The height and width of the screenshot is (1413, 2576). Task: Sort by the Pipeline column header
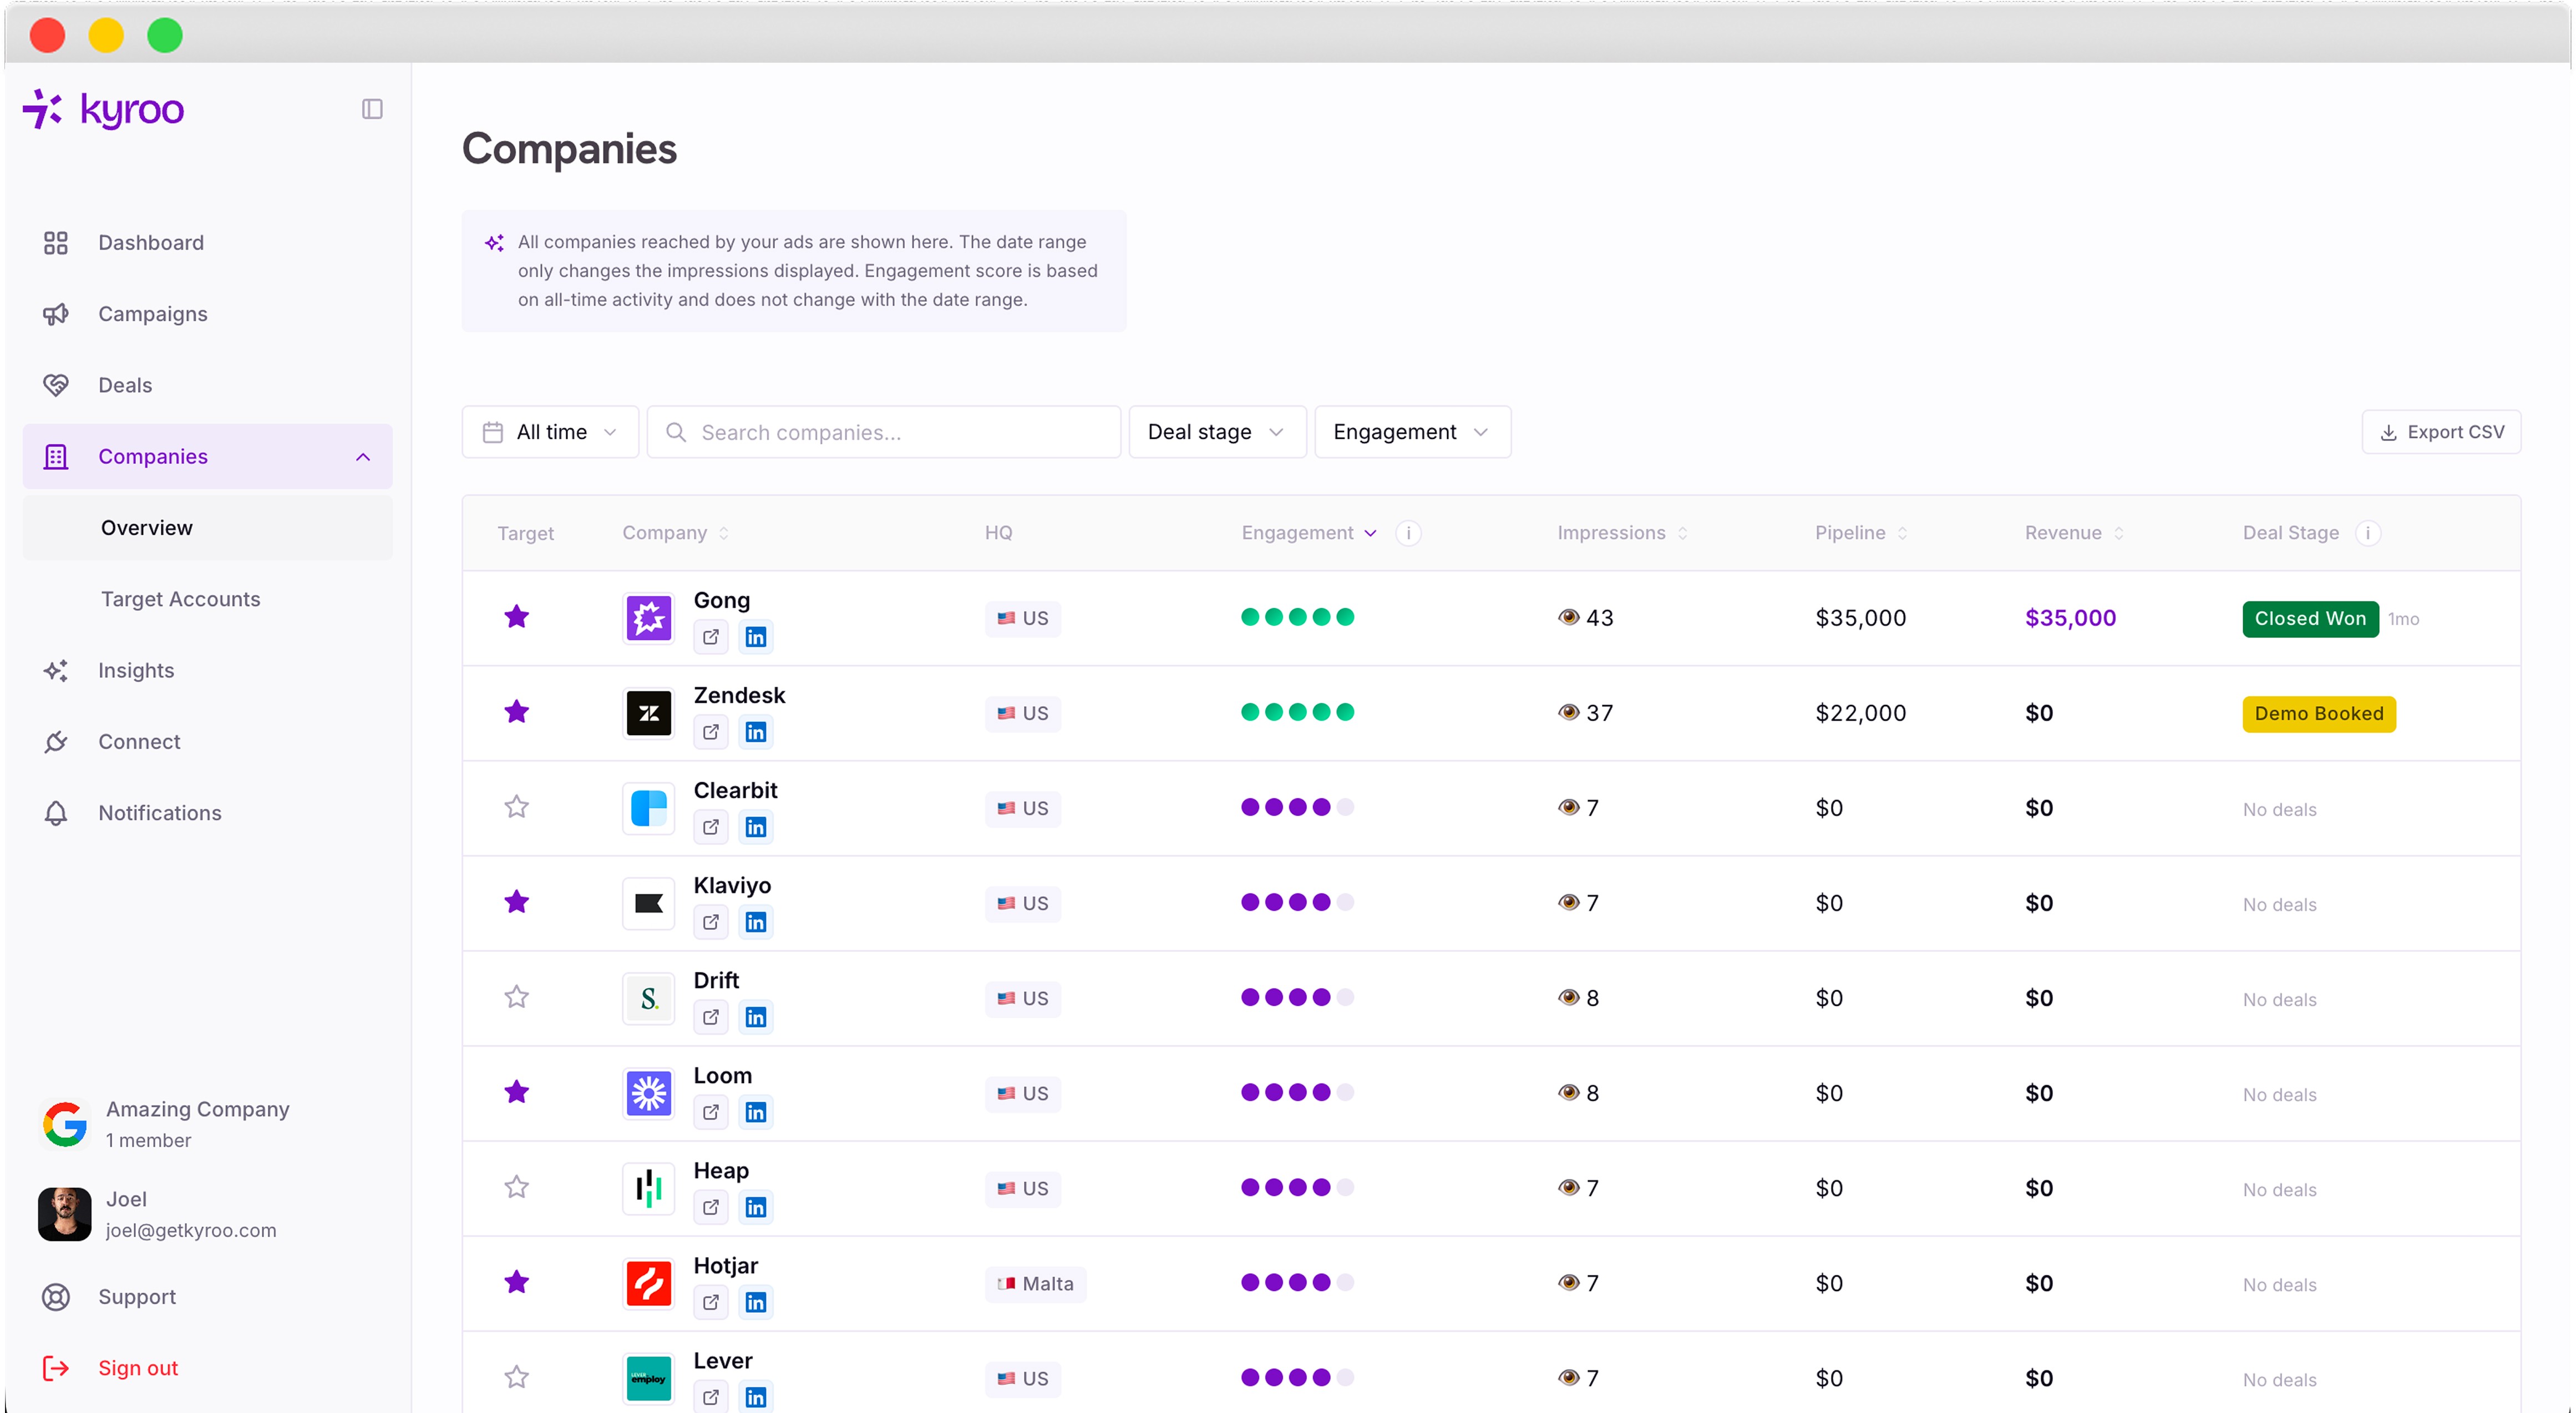(1861, 533)
